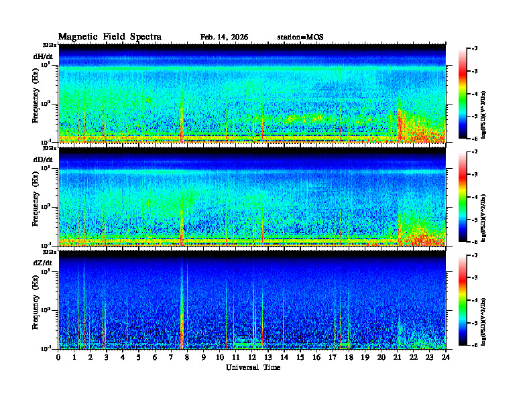This screenshot has width=531, height=410.
Task: Click hour 13 on the time axis
Action: (268, 358)
